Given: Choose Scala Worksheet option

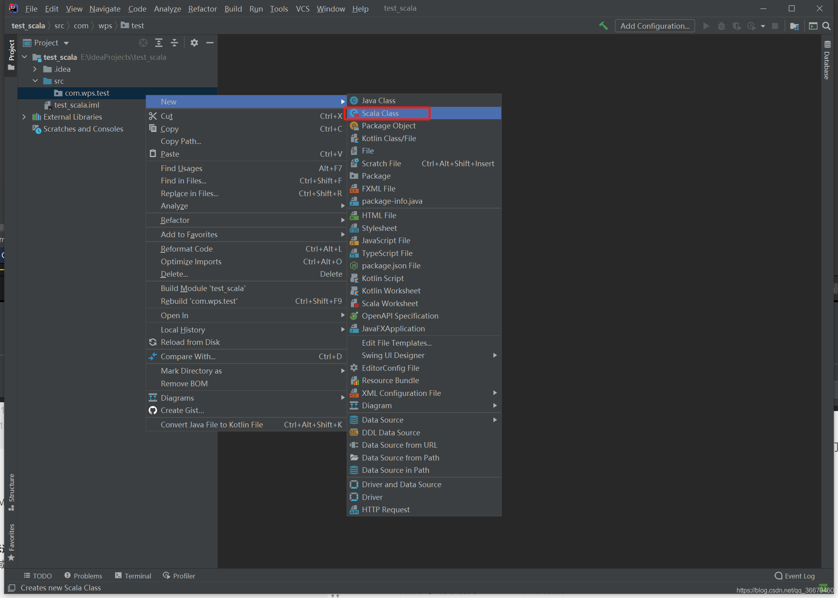Looking at the screenshot, I should coord(424,303).
